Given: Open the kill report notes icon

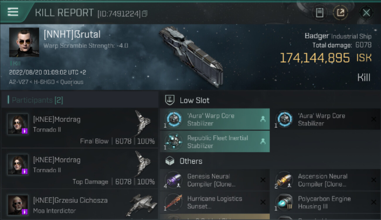Looking at the screenshot, I should (319, 13).
